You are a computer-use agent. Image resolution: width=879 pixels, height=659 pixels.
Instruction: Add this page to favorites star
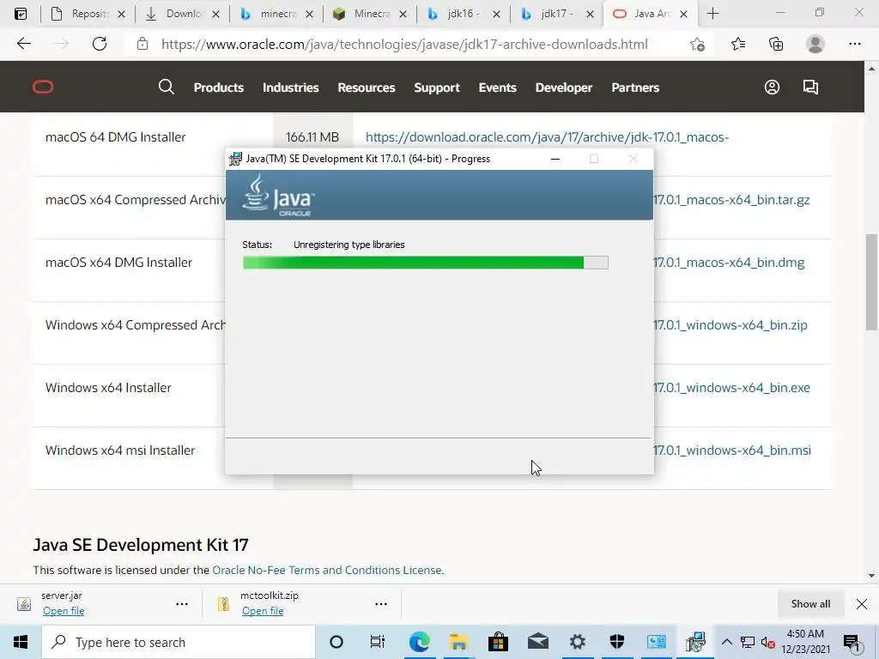pos(697,44)
